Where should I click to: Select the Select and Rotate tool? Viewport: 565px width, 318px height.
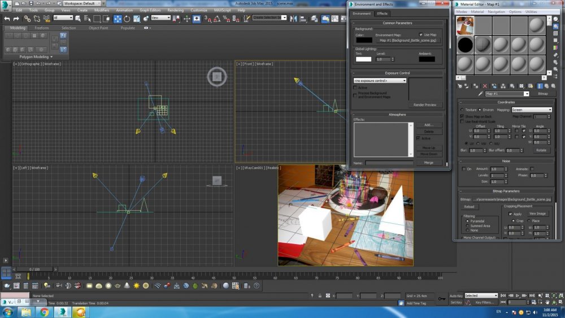point(127,19)
